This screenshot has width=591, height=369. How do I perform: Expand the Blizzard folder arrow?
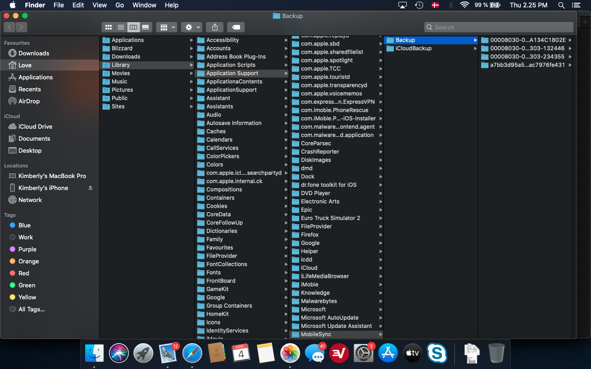pos(191,48)
